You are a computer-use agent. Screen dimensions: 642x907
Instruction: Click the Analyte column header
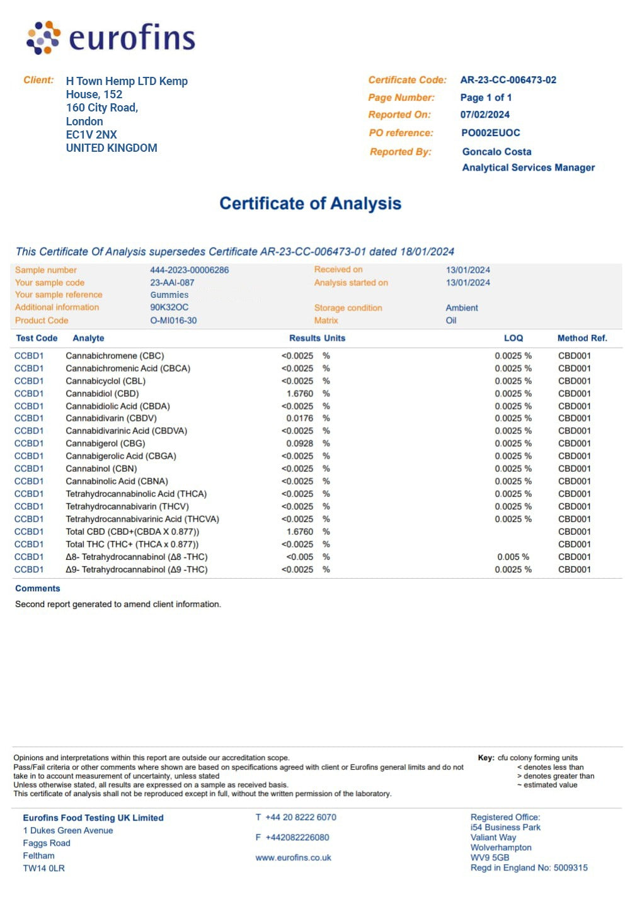point(88,338)
